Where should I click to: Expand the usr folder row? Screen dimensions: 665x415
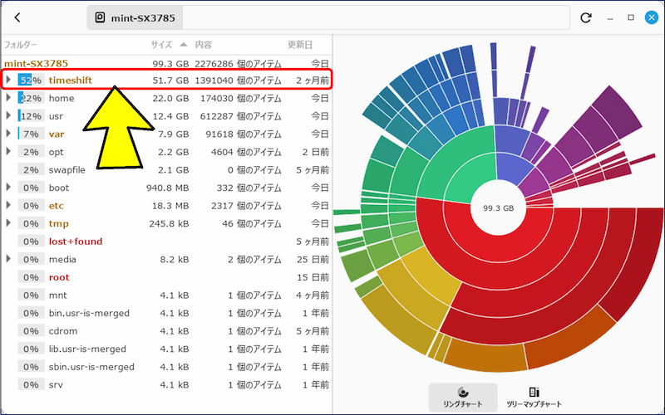(9, 116)
